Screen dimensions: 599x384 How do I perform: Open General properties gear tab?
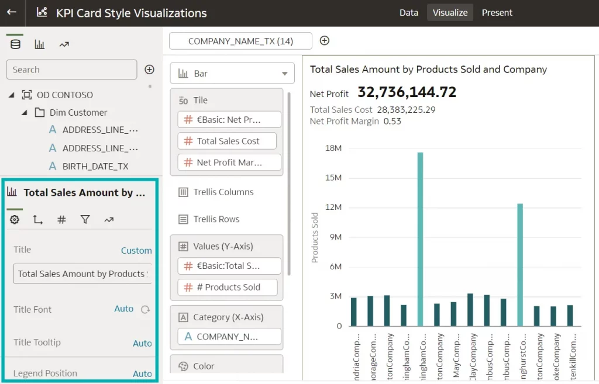click(x=15, y=220)
